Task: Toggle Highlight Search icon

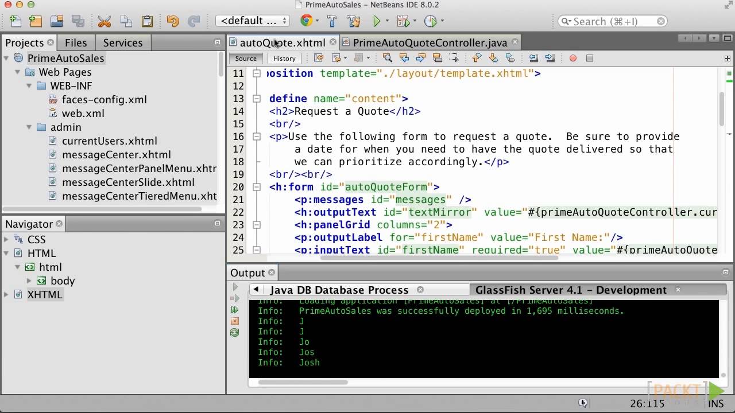Action: point(438,58)
